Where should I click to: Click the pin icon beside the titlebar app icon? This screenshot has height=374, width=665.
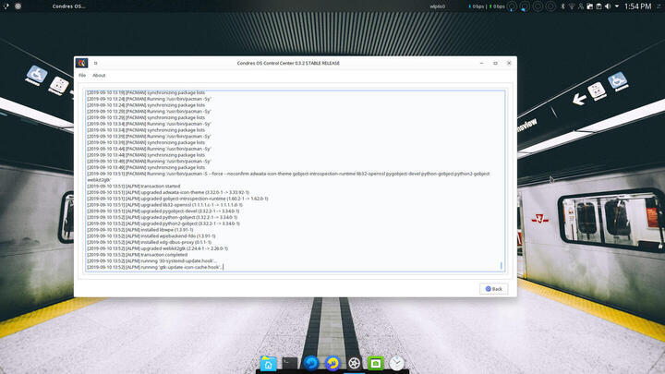point(96,63)
